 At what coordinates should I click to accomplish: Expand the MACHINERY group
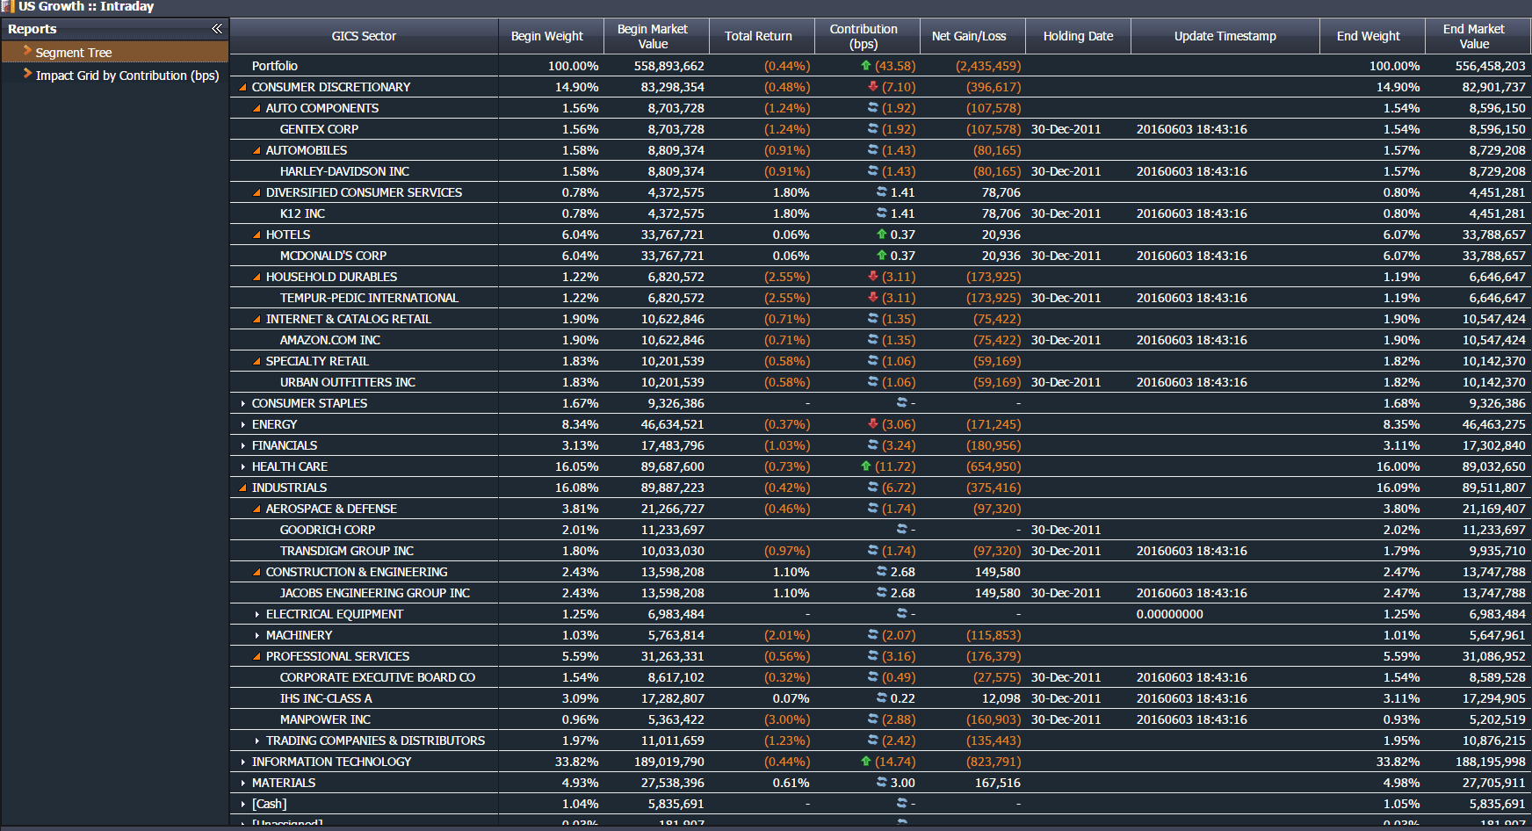[x=257, y=636]
